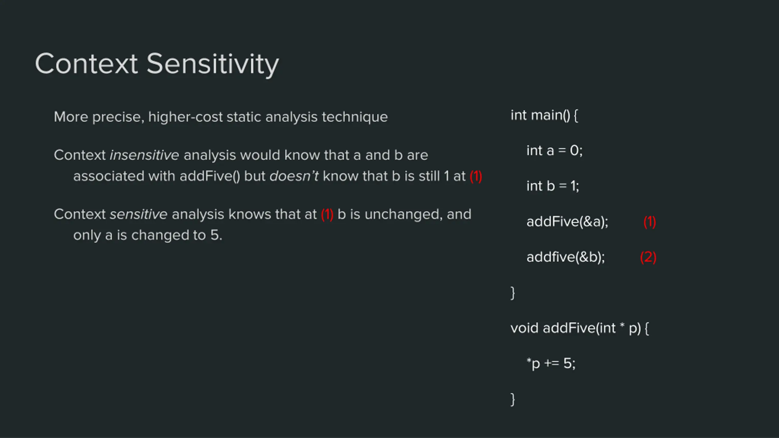Image resolution: width=779 pixels, height=438 pixels.
Task: Click the Context Sensitivity slide title
Action: 157,64
